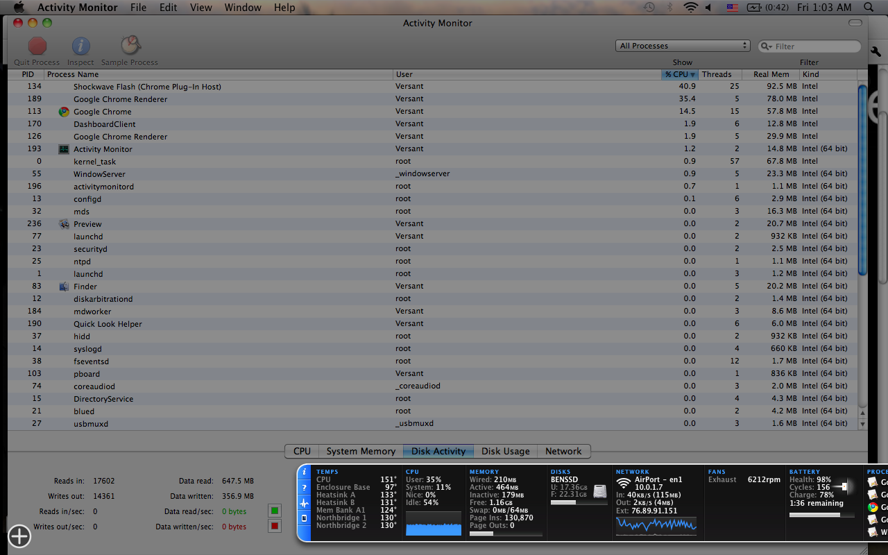The width and height of the screenshot is (888, 555).
Task: Open the Activity Monitor application menu
Action: [x=78, y=8]
